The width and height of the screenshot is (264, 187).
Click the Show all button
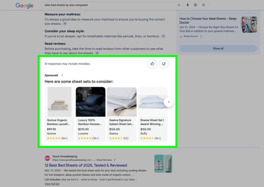click(218, 48)
